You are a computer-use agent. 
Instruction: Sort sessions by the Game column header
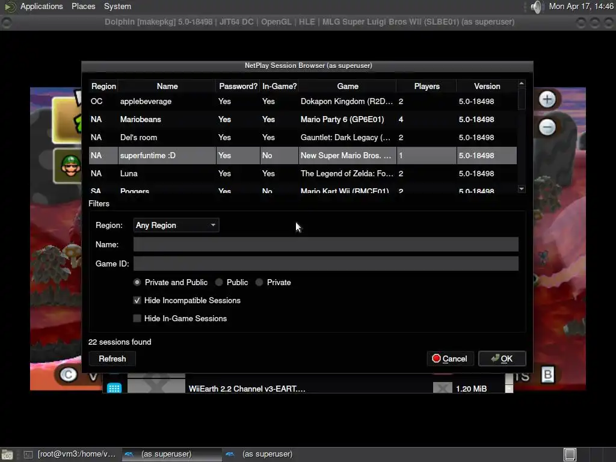coord(348,86)
